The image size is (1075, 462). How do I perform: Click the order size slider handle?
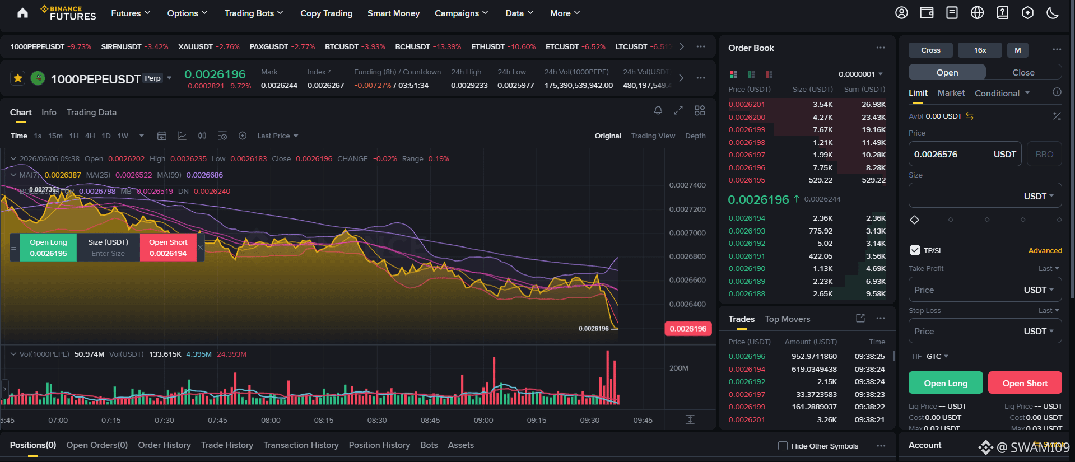915,220
